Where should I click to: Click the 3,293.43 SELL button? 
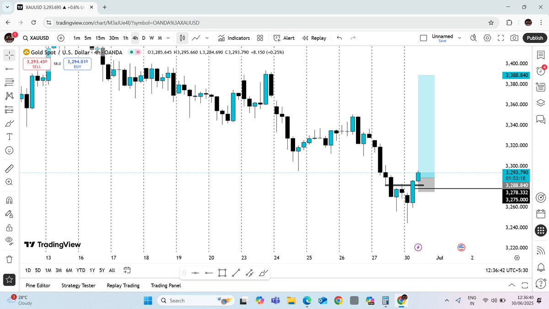coord(37,64)
